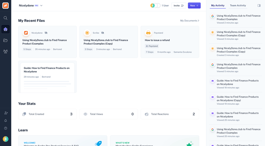Click the play icon on the activity viewed 3 minutes ago
Screen dimensions: 265x146
click(x=213, y=32)
